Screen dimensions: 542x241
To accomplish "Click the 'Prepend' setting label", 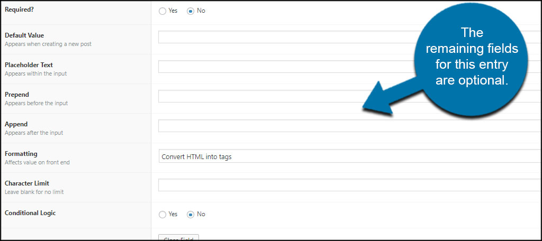I will coord(17,95).
